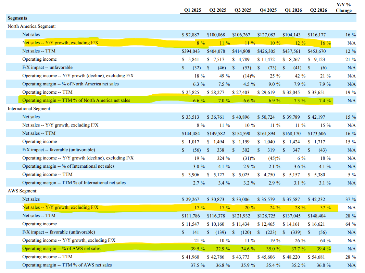Click the Q2 2026 column header
Screen dimensions: 365x273
318,10
